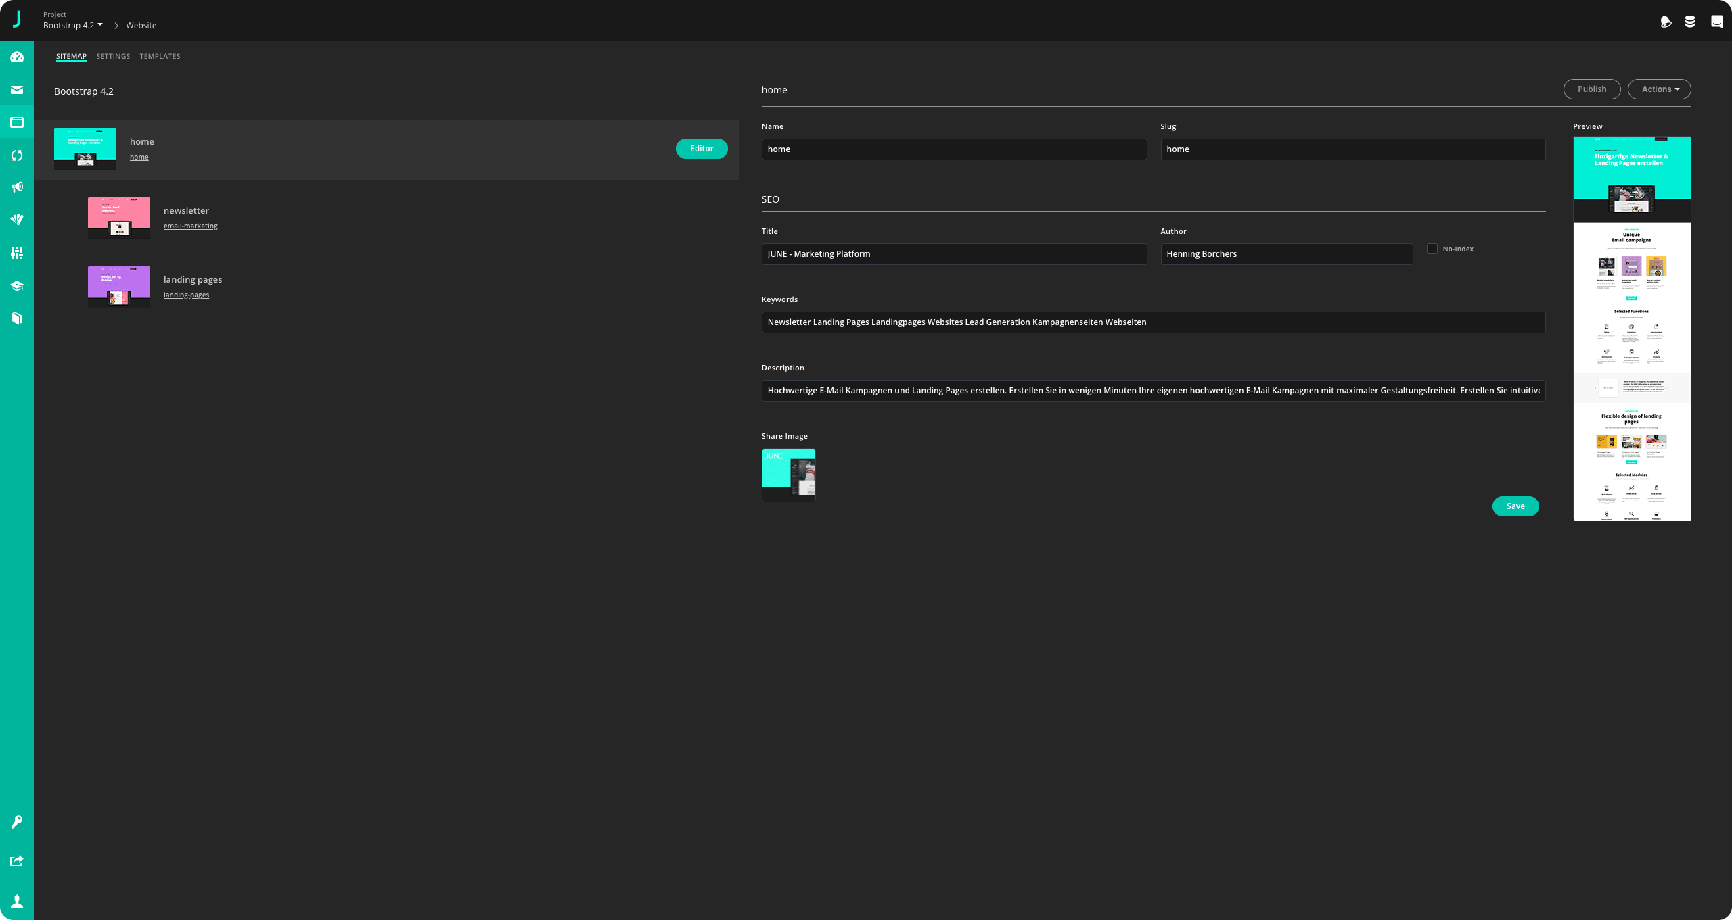
Task: Focus the Keywords input field
Action: pyautogui.click(x=1154, y=322)
